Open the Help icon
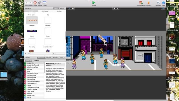 163,3
